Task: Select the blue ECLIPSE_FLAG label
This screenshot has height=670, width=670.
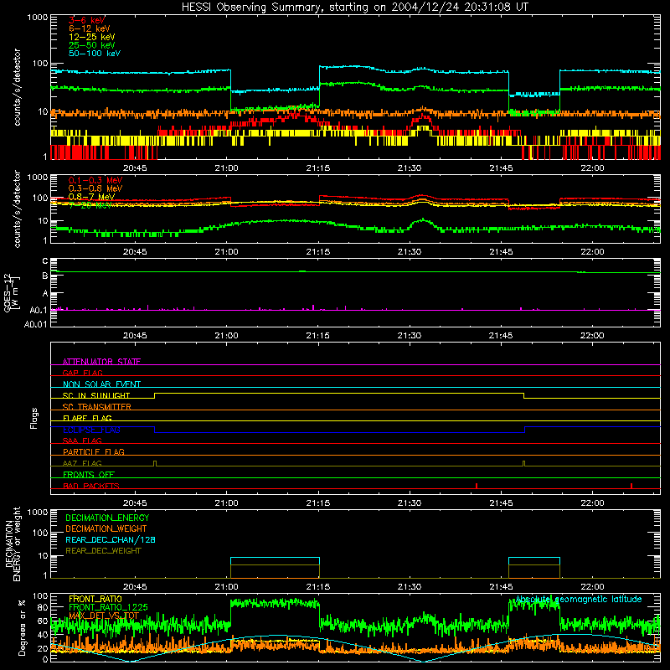Action: 91,430
